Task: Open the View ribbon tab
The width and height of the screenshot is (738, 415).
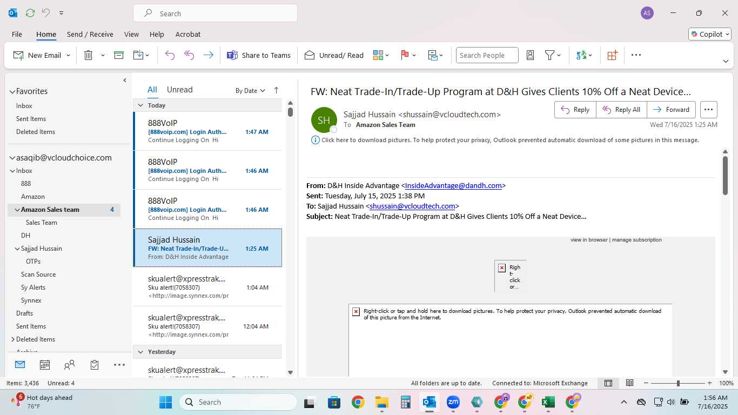Action: 131,34
